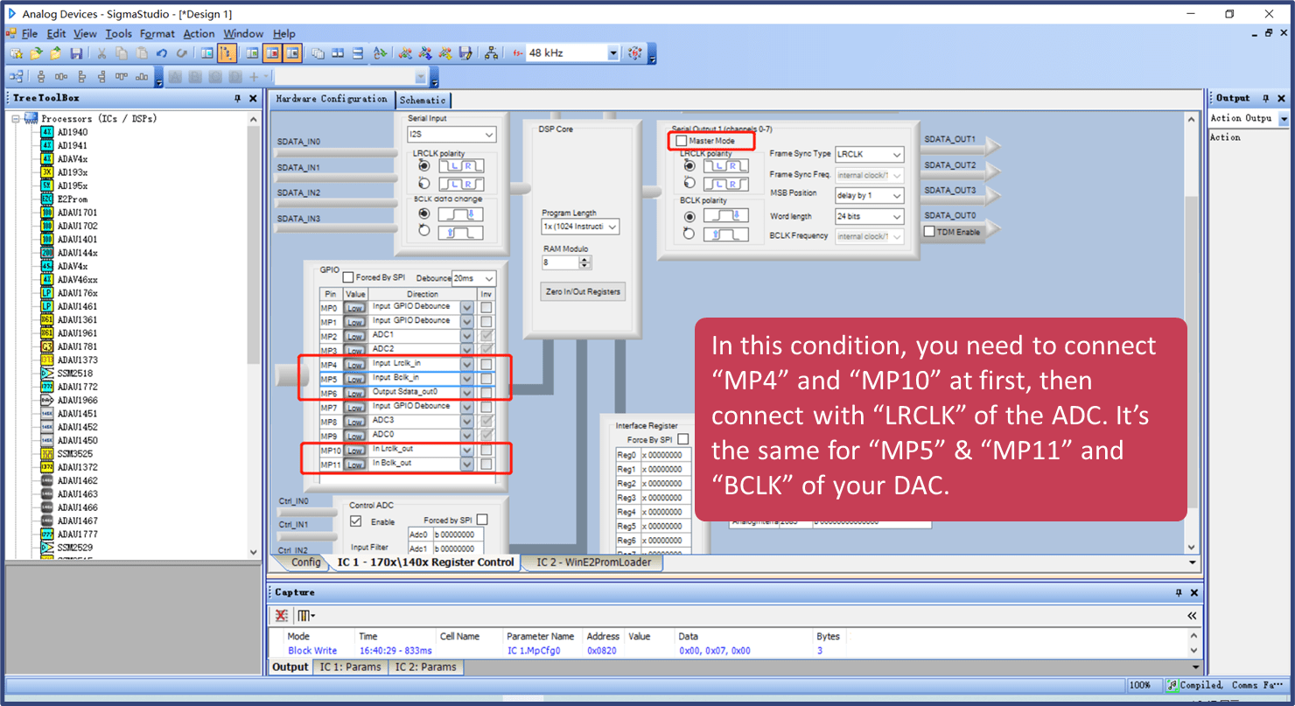This screenshot has height=706, width=1295.
Task: Click the Capture window clear icon
Action: 280,615
